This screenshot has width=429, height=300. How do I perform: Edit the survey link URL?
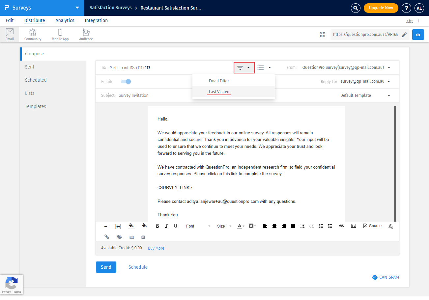405,34
